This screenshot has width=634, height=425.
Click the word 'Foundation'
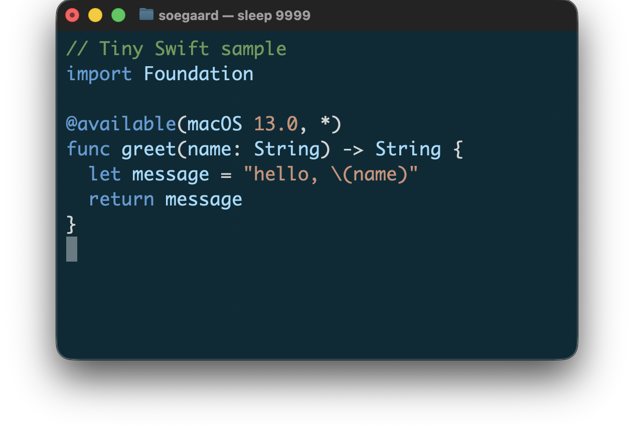(x=199, y=74)
